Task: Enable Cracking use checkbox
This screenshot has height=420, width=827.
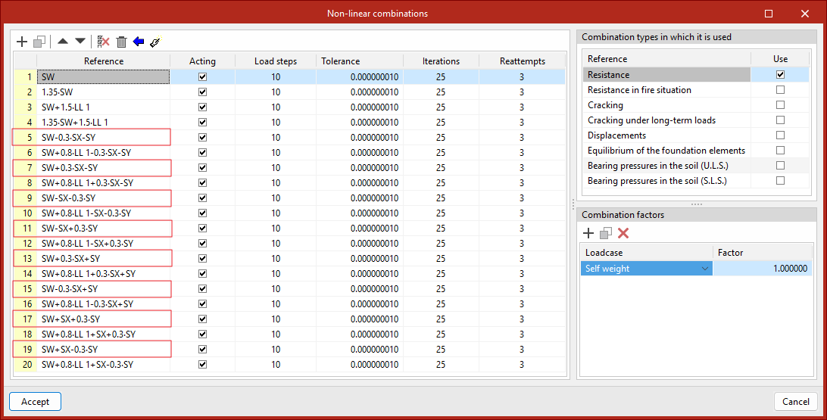Action: tap(780, 105)
